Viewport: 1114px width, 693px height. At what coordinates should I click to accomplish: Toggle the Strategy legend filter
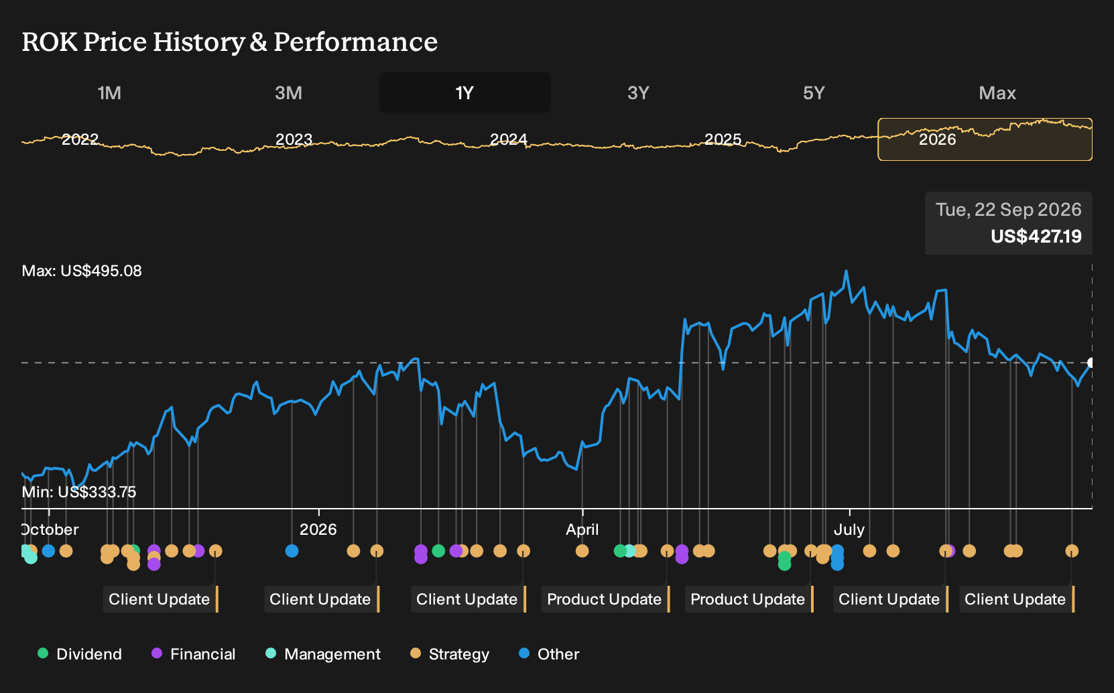(450, 654)
